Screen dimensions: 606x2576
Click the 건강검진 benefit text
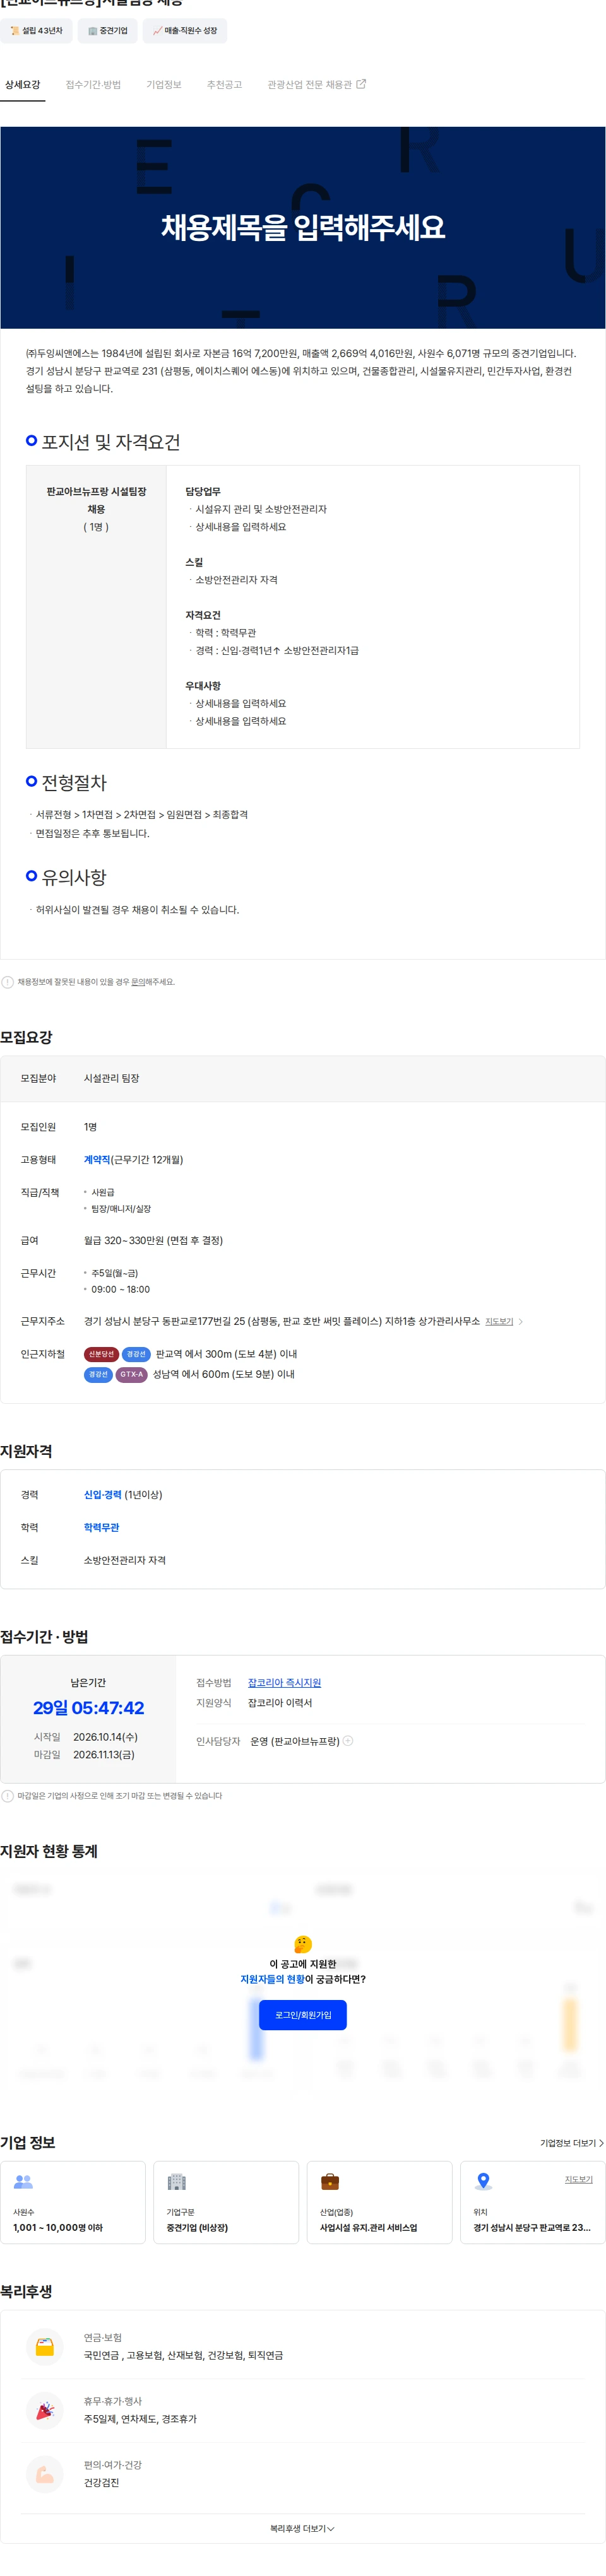tap(101, 2483)
